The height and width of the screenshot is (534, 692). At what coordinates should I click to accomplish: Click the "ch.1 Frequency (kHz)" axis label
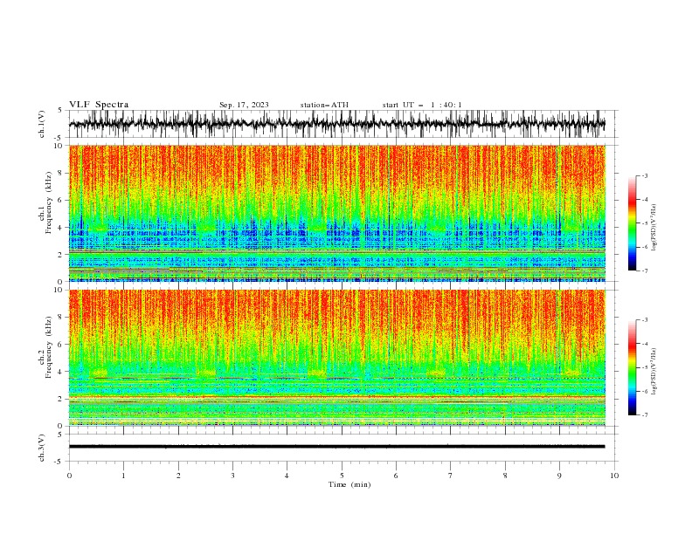(45, 202)
